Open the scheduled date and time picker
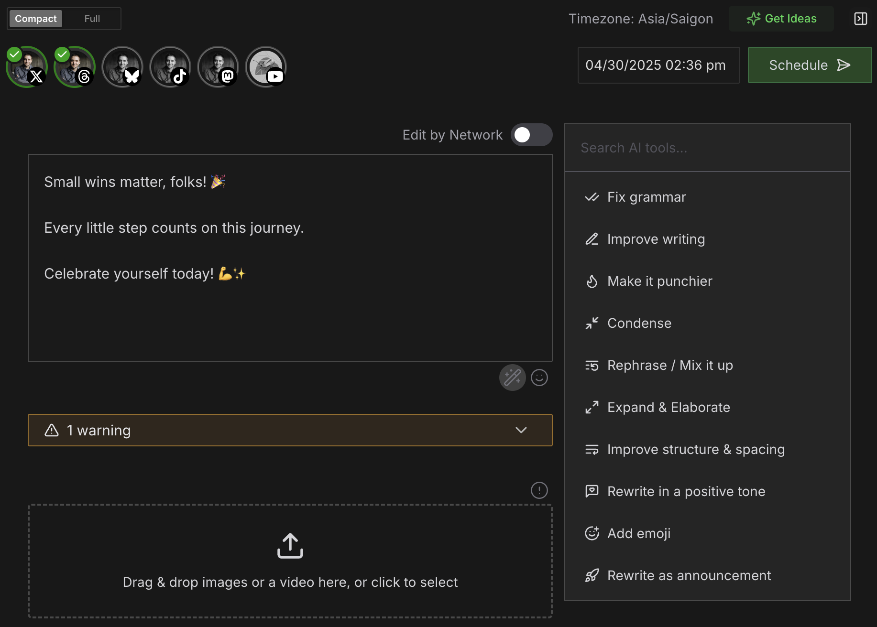Screen dimensions: 877x627 coord(658,65)
